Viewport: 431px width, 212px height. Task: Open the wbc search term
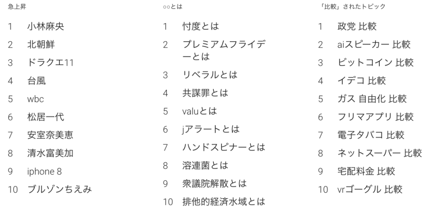[36, 99]
